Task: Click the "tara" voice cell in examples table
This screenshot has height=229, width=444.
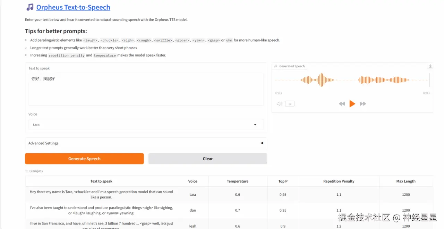Action: click(193, 195)
